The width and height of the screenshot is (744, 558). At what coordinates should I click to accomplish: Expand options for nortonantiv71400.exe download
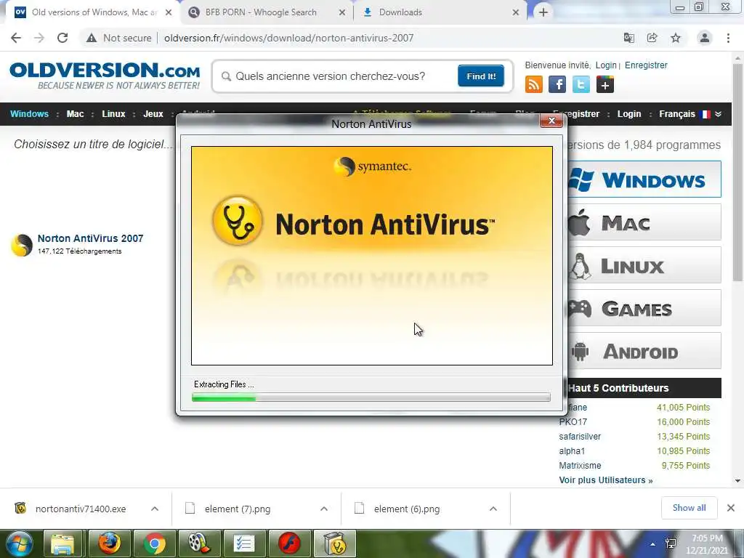coord(155,509)
